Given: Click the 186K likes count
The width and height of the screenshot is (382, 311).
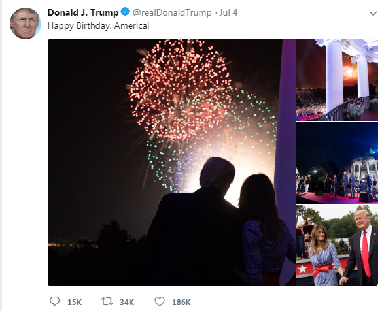Looking at the screenshot, I should pos(181,303).
